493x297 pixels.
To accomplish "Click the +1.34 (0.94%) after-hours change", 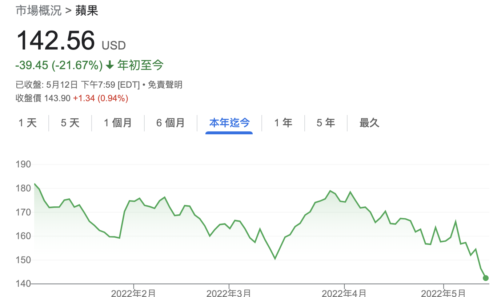I will (x=101, y=98).
